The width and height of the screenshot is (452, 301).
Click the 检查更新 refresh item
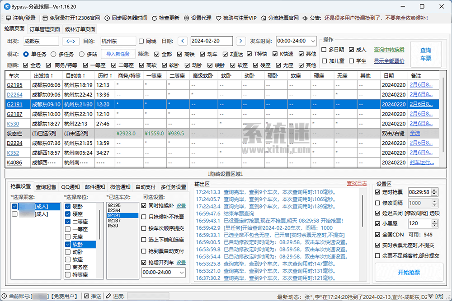point(165,18)
